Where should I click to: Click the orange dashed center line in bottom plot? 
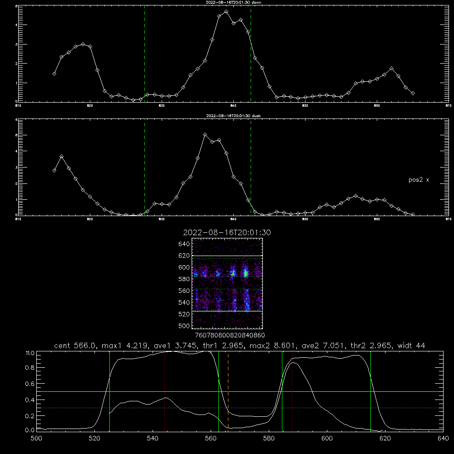point(228,391)
